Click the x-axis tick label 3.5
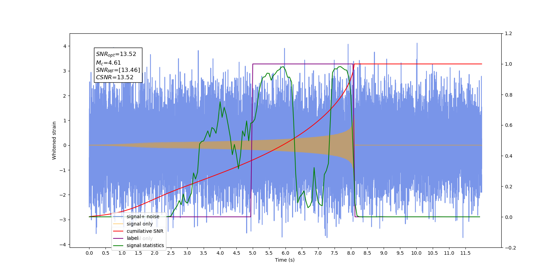This screenshot has width=557, height=278. point(204,253)
